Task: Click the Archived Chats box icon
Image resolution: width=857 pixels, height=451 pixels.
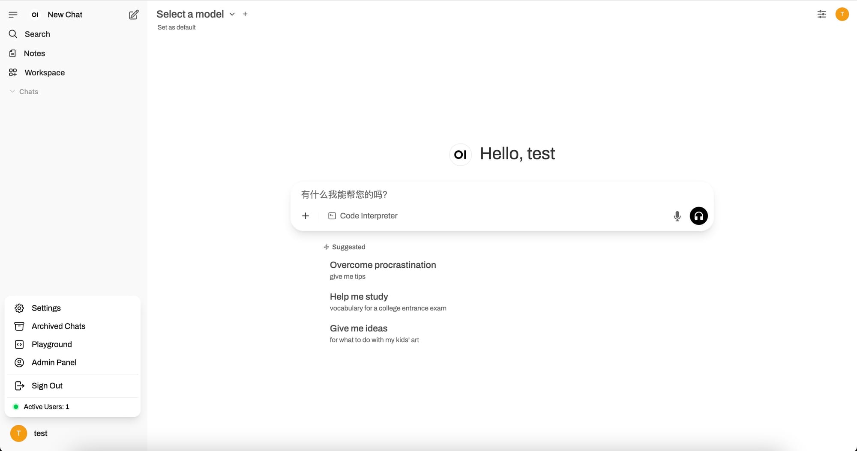Action: pyautogui.click(x=19, y=326)
